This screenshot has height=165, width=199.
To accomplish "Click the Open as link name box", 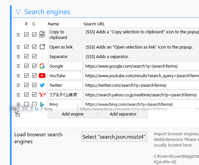I will click(65, 47).
